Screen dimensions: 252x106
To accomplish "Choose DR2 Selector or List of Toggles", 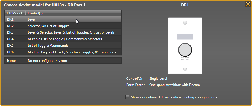I will click(x=63, y=26).
